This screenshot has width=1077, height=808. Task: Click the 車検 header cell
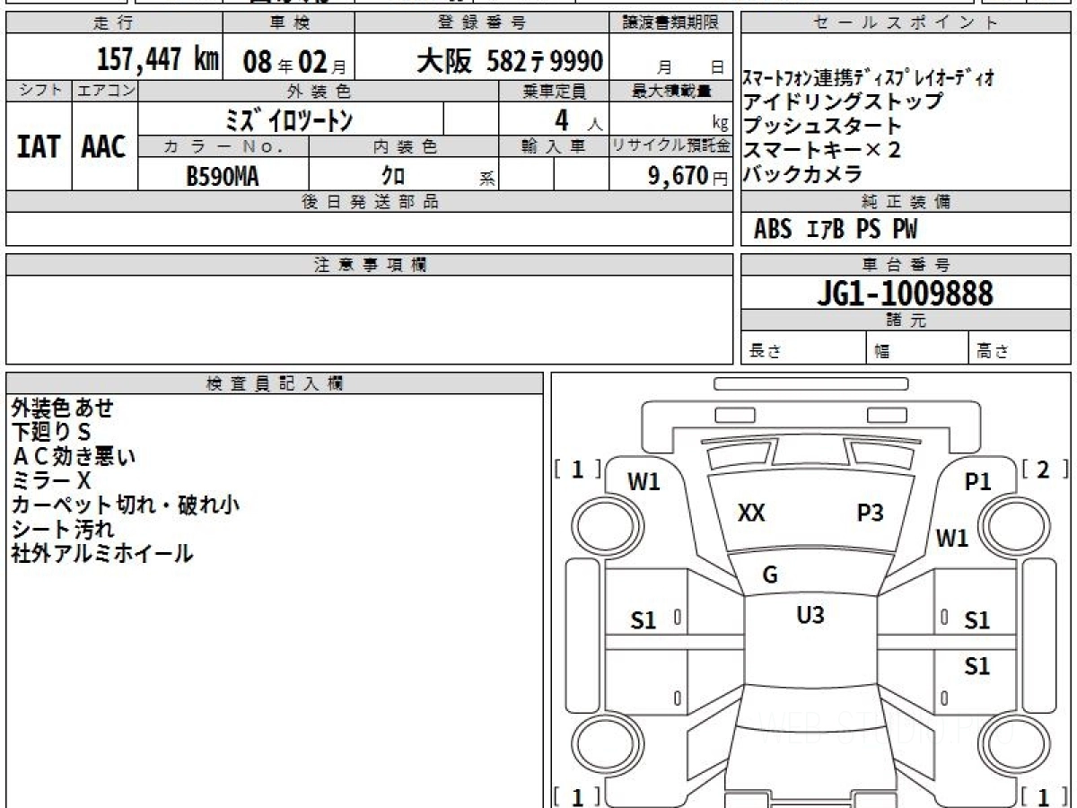point(288,23)
